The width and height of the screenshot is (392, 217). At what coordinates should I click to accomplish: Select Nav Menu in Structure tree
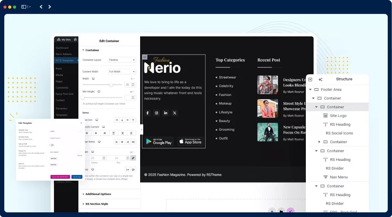click(x=339, y=177)
